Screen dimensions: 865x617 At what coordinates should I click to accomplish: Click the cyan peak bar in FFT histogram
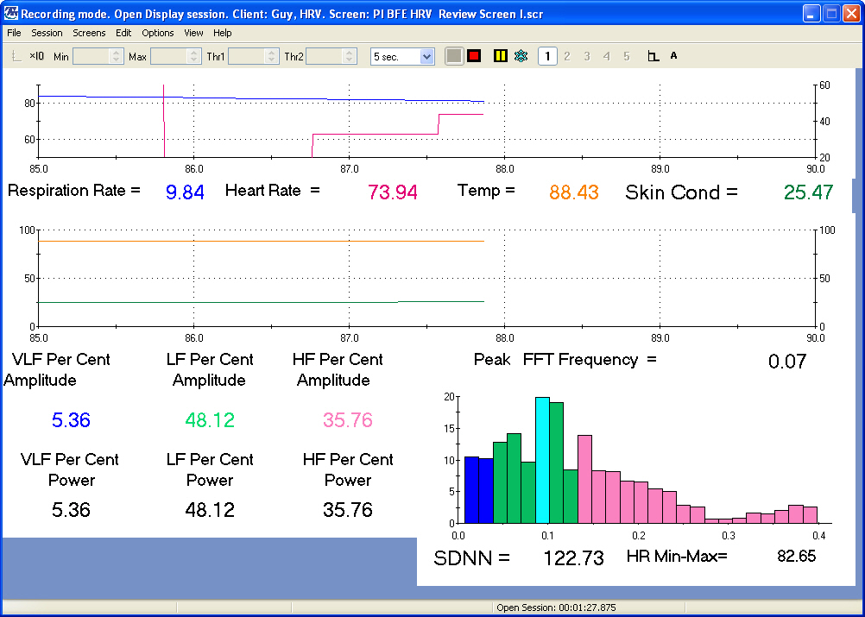pos(542,460)
